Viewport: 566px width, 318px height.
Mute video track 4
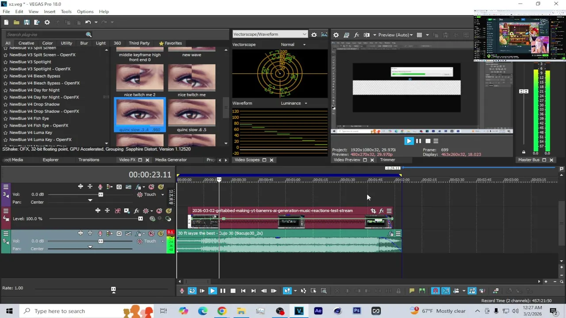(159, 211)
